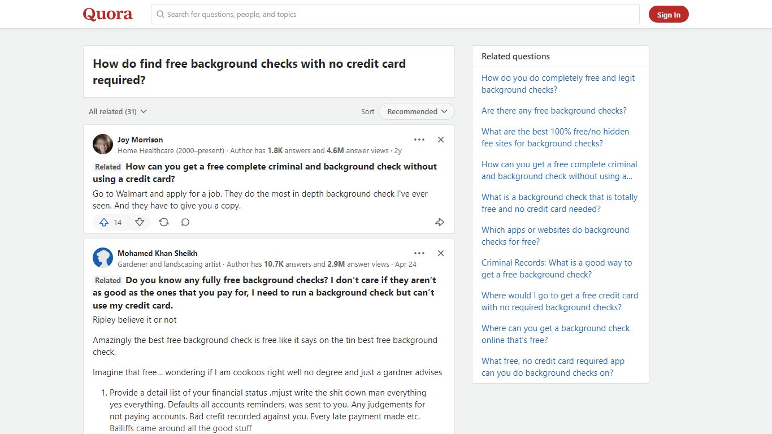Click the 'Related questions' heading
Image resolution: width=772 pixels, height=434 pixels.
click(515, 57)
